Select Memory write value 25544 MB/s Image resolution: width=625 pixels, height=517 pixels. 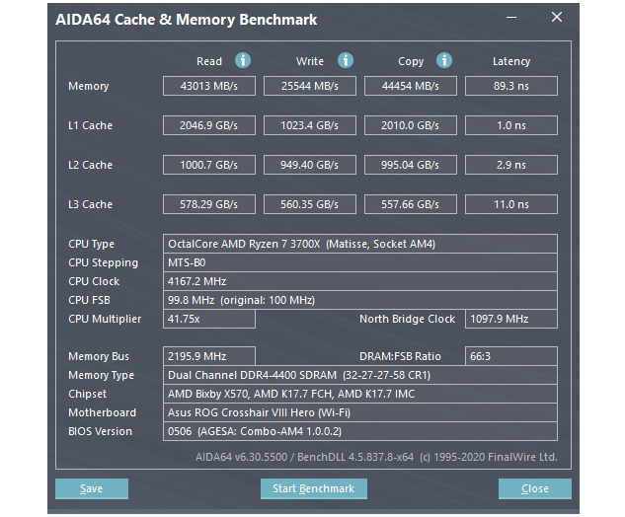(x=310, y=86)
